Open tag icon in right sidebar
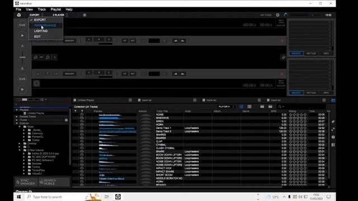 pos(333,122)
